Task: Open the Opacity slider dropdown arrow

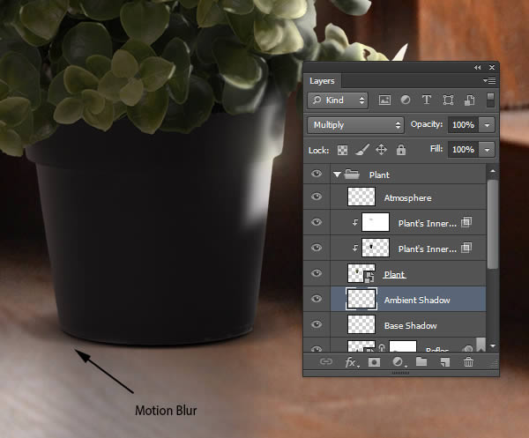Action: (487, 125)
